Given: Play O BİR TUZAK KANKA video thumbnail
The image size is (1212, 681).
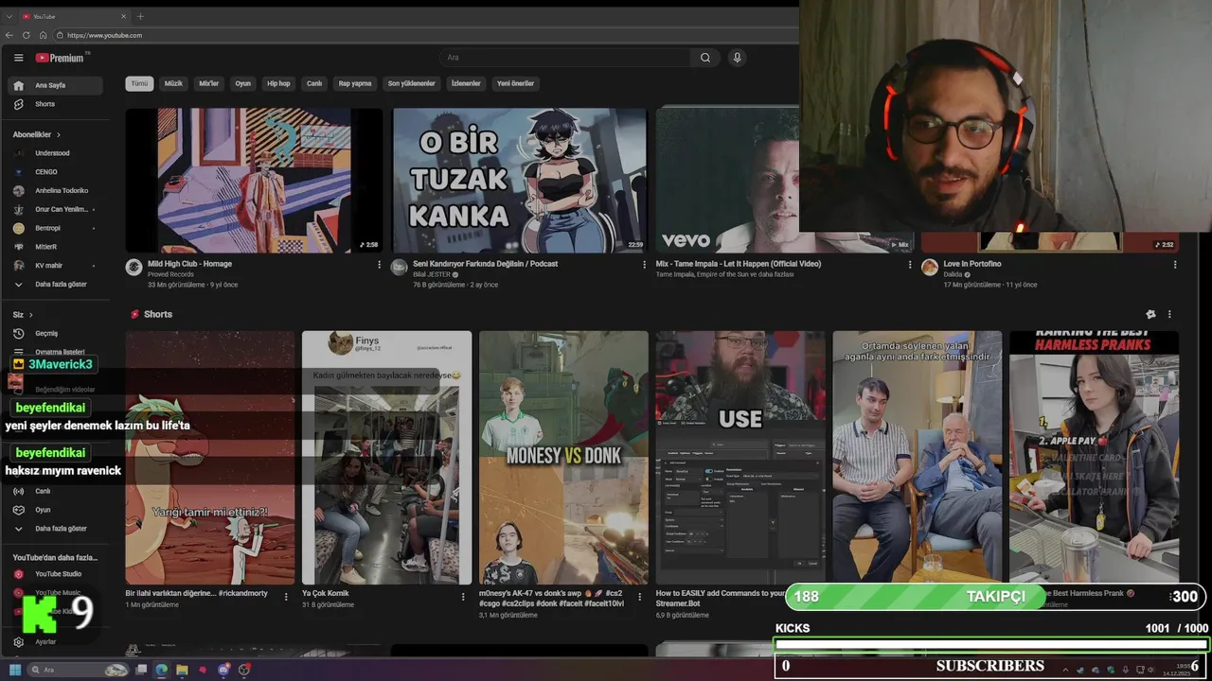Looking at the screenshot, I should (x=520, y=180).
